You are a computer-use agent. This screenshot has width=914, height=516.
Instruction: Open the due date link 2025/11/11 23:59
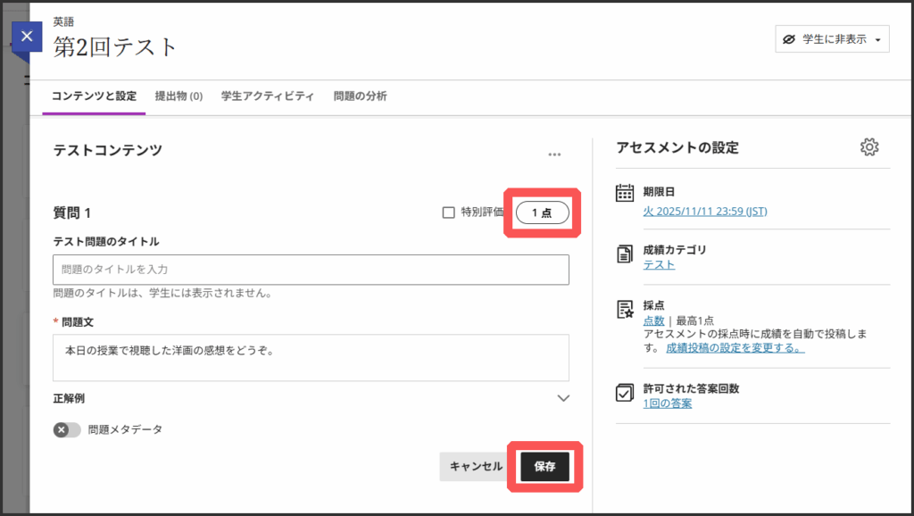[x=704, y=212]
